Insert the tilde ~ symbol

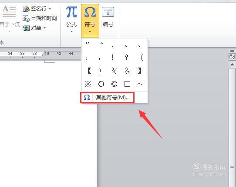click(140, 84)
